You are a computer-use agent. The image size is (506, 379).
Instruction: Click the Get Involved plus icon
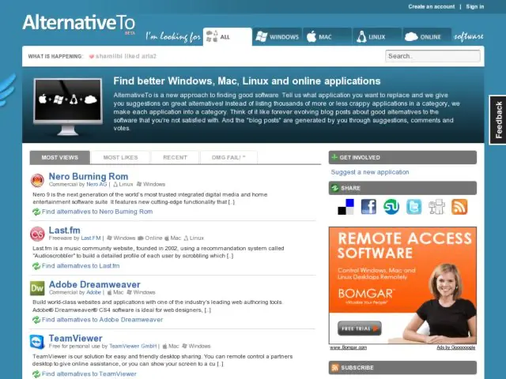(334, 157)
